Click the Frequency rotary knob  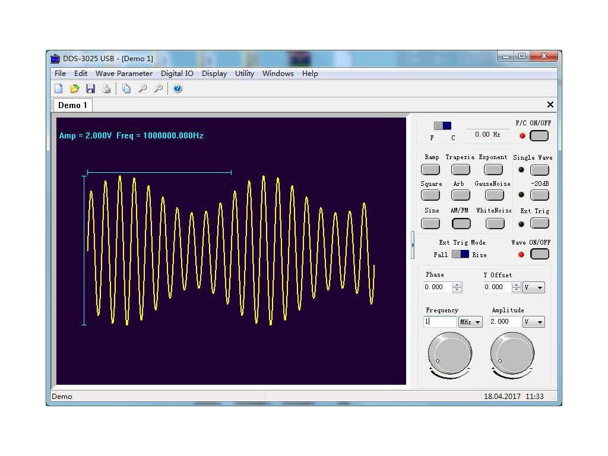coord(450,353)
